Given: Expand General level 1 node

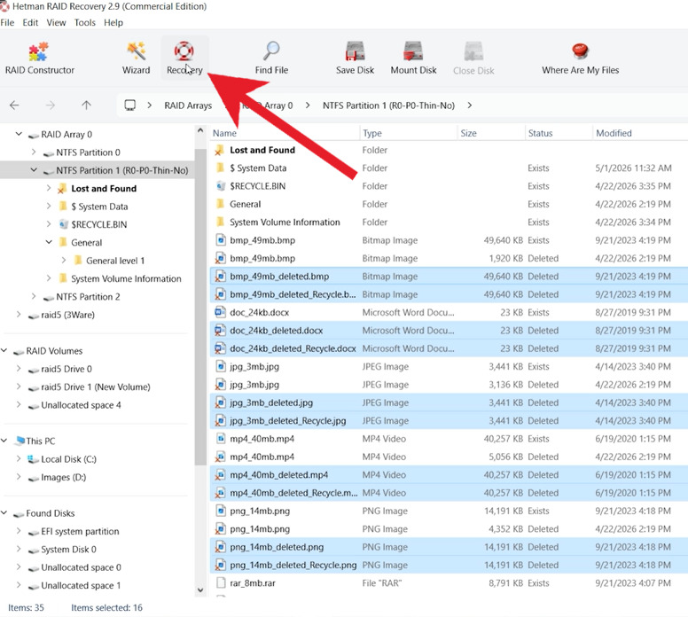Looking at the screenshot, I should 64,260.
